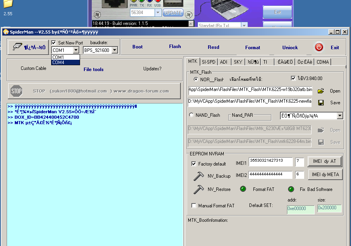Click the cable connect icon button
The height and width of the screenshot is (246, 351).
click(x=28, y=47)
